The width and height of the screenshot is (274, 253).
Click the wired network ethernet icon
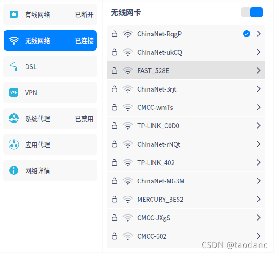14,14
